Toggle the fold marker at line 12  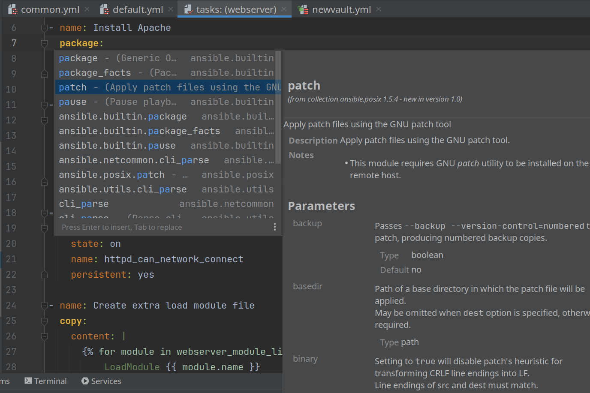click(44, 120)
